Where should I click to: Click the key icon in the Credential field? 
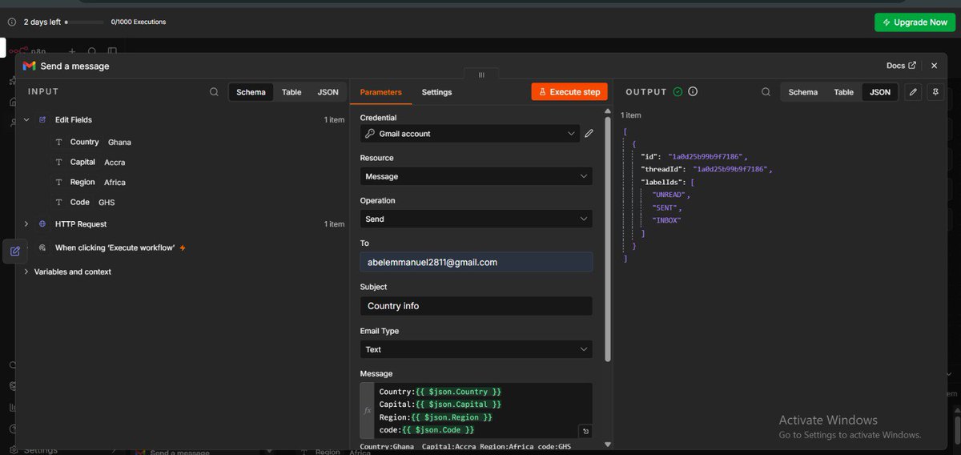coord(370,134)
